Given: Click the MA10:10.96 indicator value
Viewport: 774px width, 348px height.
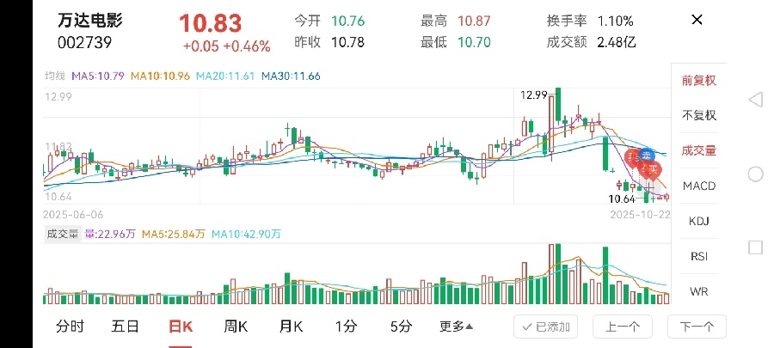Looking at the screenshot, I should click(160, 76).
